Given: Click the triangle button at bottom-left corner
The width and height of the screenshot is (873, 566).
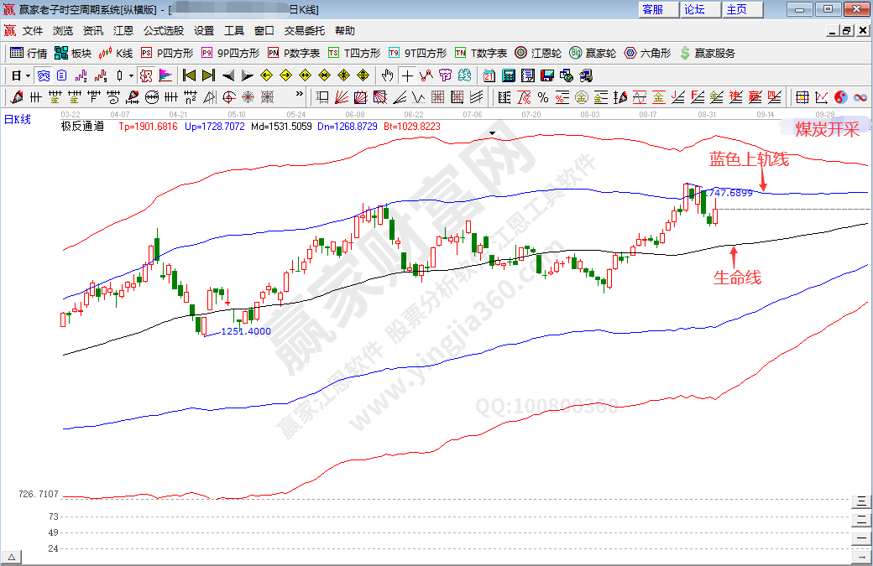Looking at the screenshot, I should (12, 557).
